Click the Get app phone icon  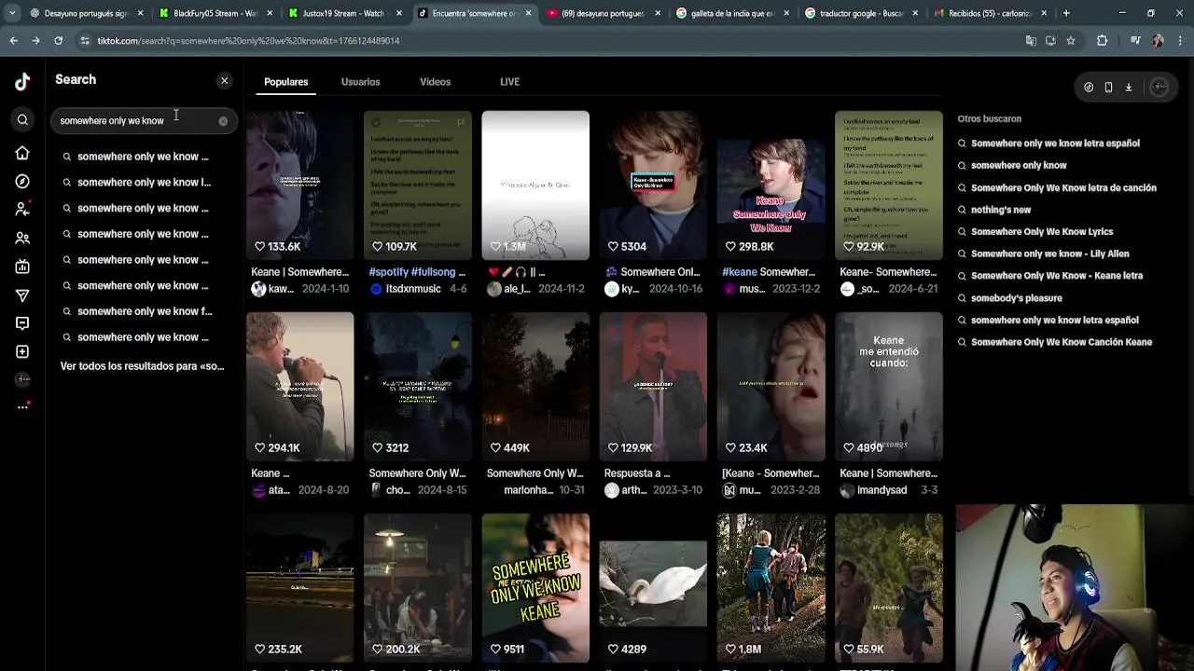[1108, 87]
